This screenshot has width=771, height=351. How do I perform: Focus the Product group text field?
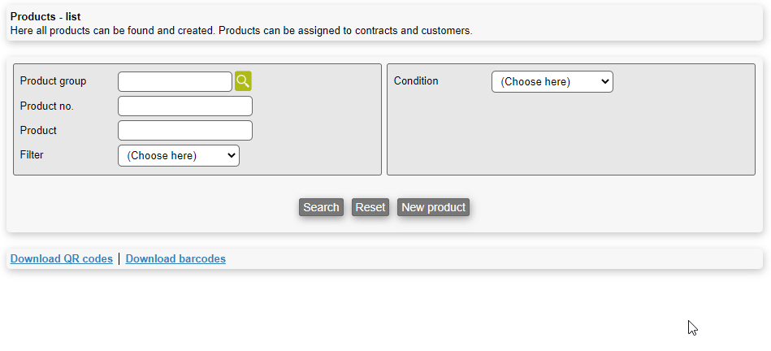175,81
